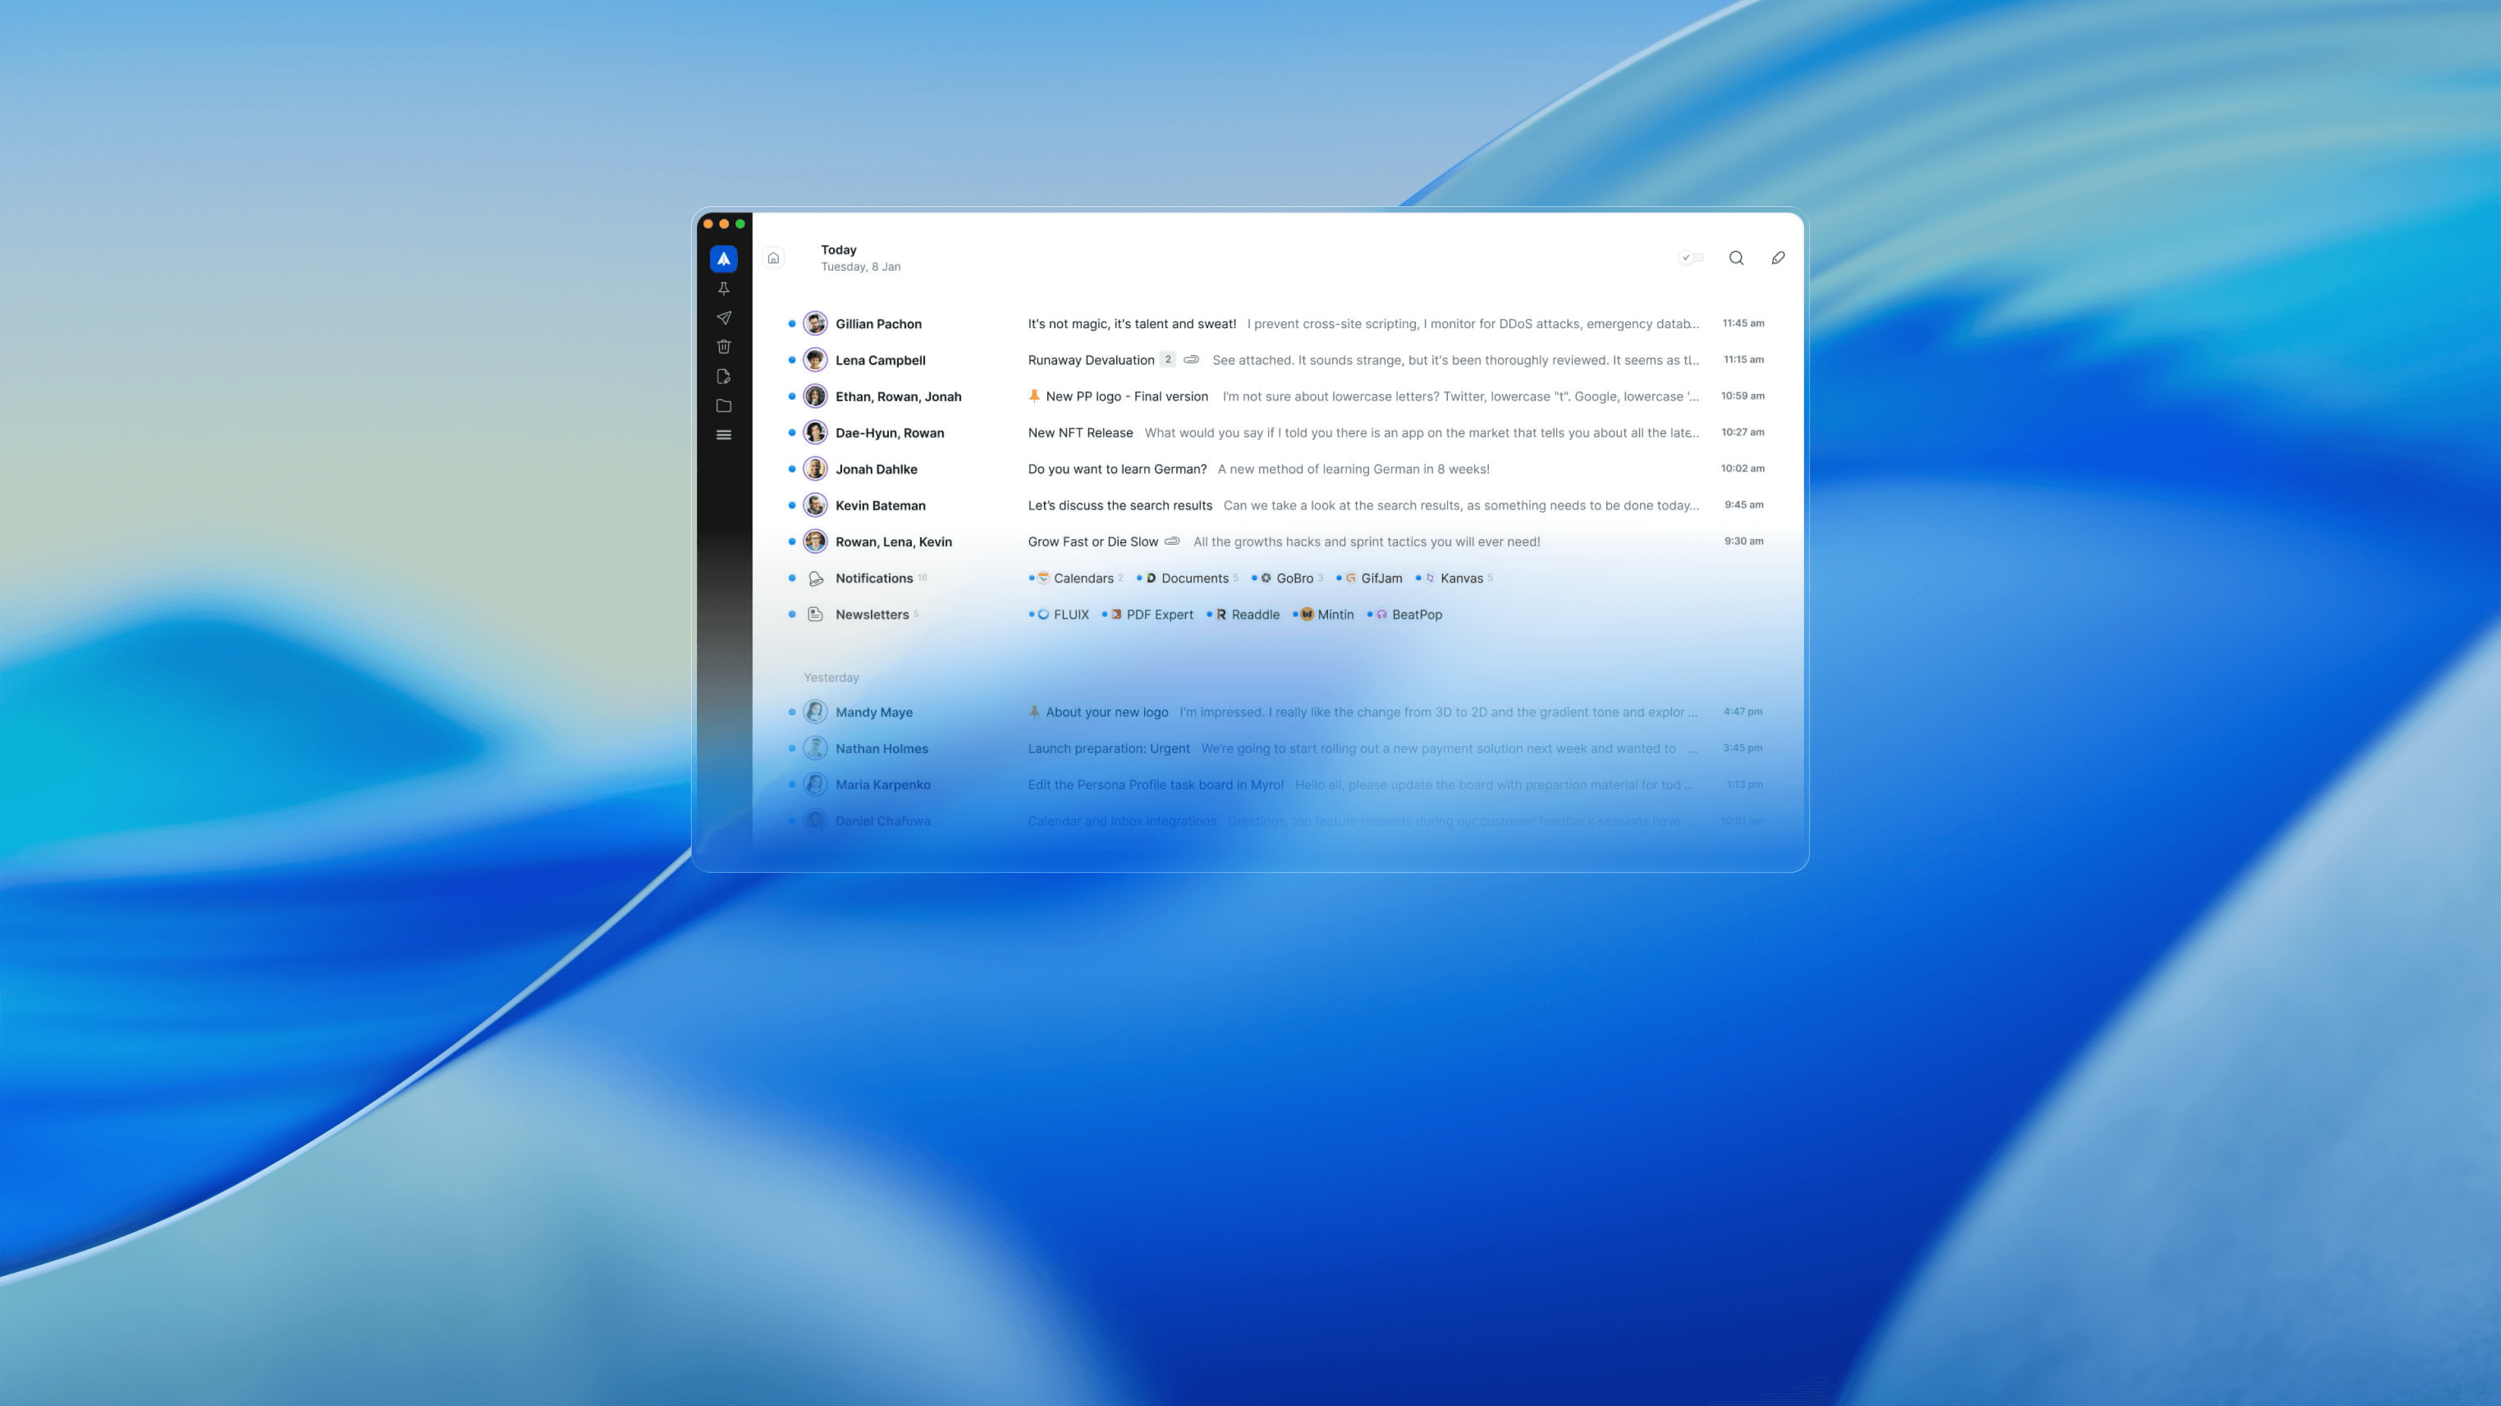Click the Newsletters group icon
Screen dimensions: 2501x1406
815,614
